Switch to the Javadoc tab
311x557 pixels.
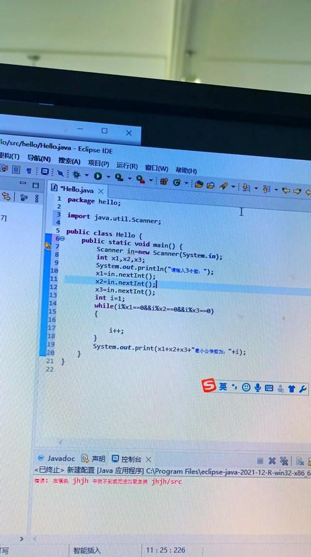point(57,458)
